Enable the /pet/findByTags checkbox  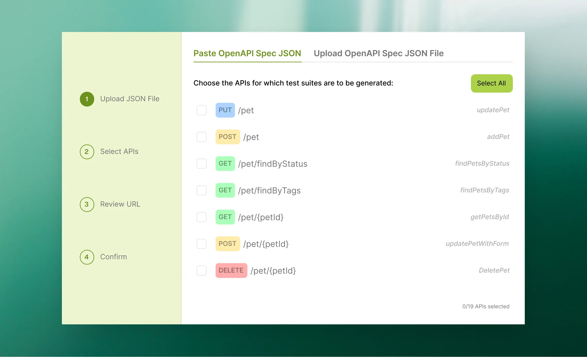[201, 190]
